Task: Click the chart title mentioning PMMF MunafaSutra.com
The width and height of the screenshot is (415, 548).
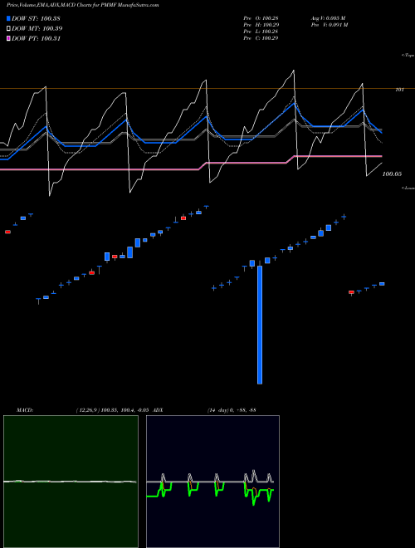Action: [x=82, y=5]
